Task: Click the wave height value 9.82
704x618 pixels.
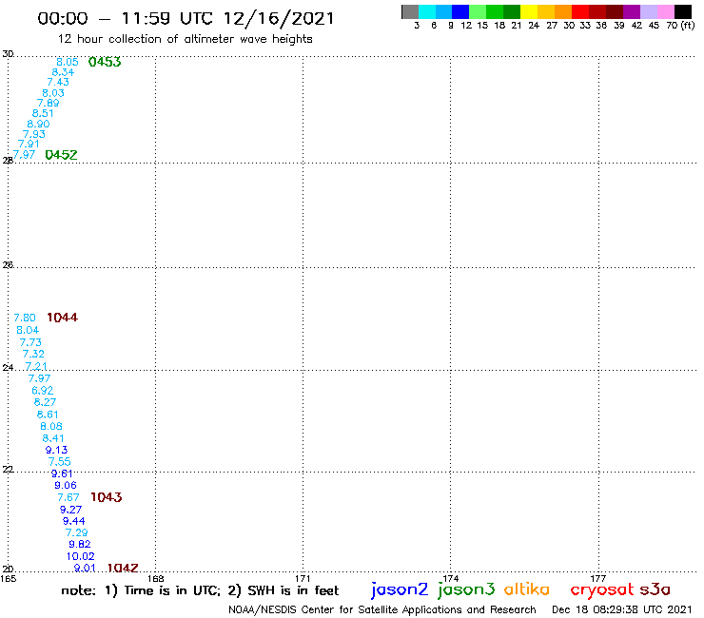Action: 80,545
